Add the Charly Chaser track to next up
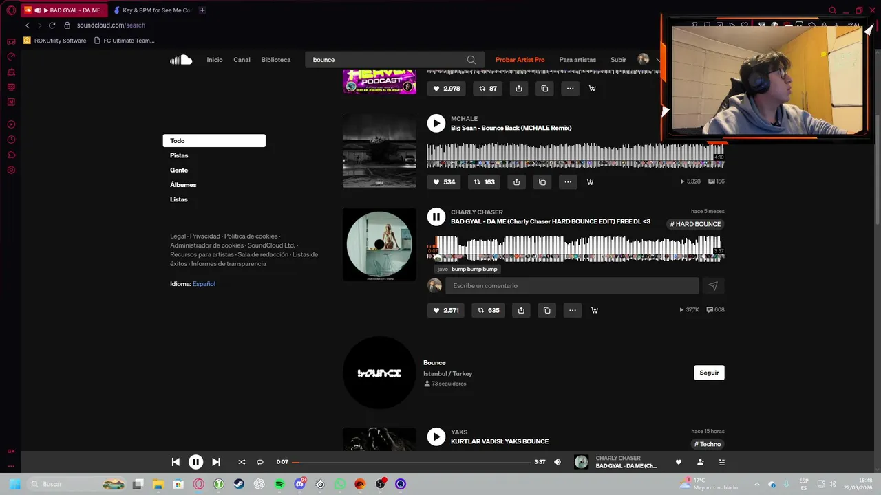Image resolution: width=881 pixels, height=495 pixels. pos(595,310)
